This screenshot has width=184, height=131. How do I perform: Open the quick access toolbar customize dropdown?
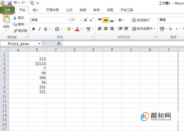(x=38, y=3)
